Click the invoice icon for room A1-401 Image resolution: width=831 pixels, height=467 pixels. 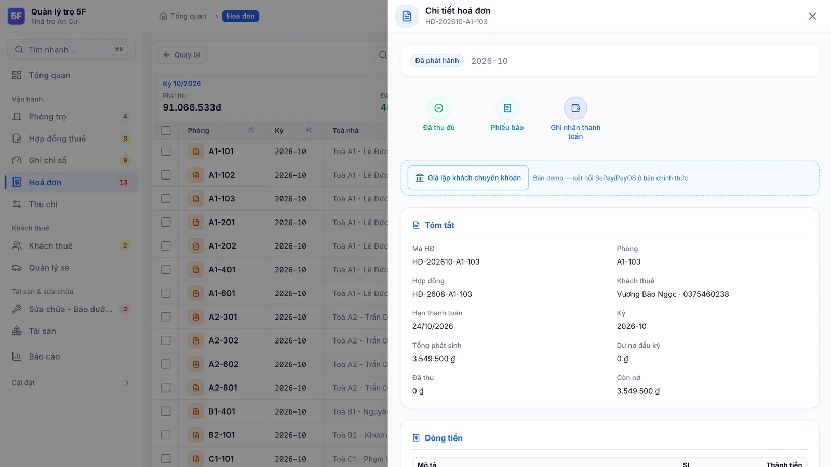tap(196, 270)
